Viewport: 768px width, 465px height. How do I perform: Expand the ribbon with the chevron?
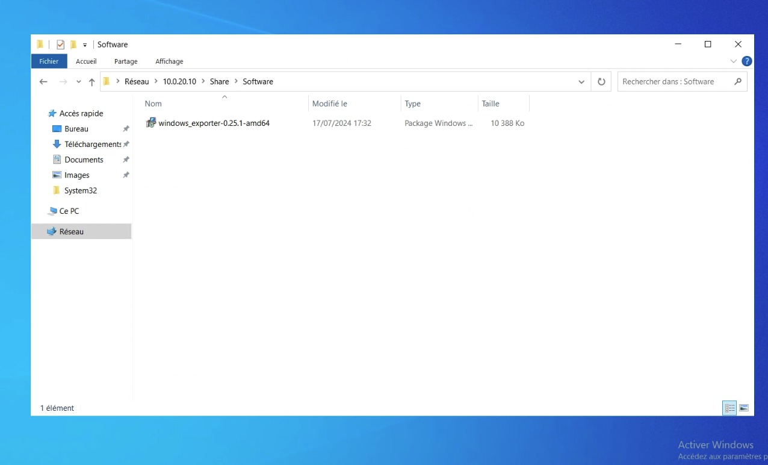pos(733,61)
